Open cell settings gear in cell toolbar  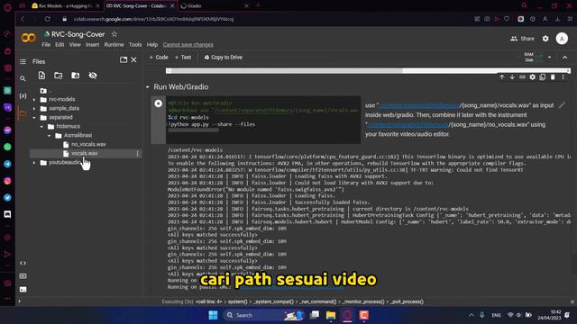pos(532,77)
